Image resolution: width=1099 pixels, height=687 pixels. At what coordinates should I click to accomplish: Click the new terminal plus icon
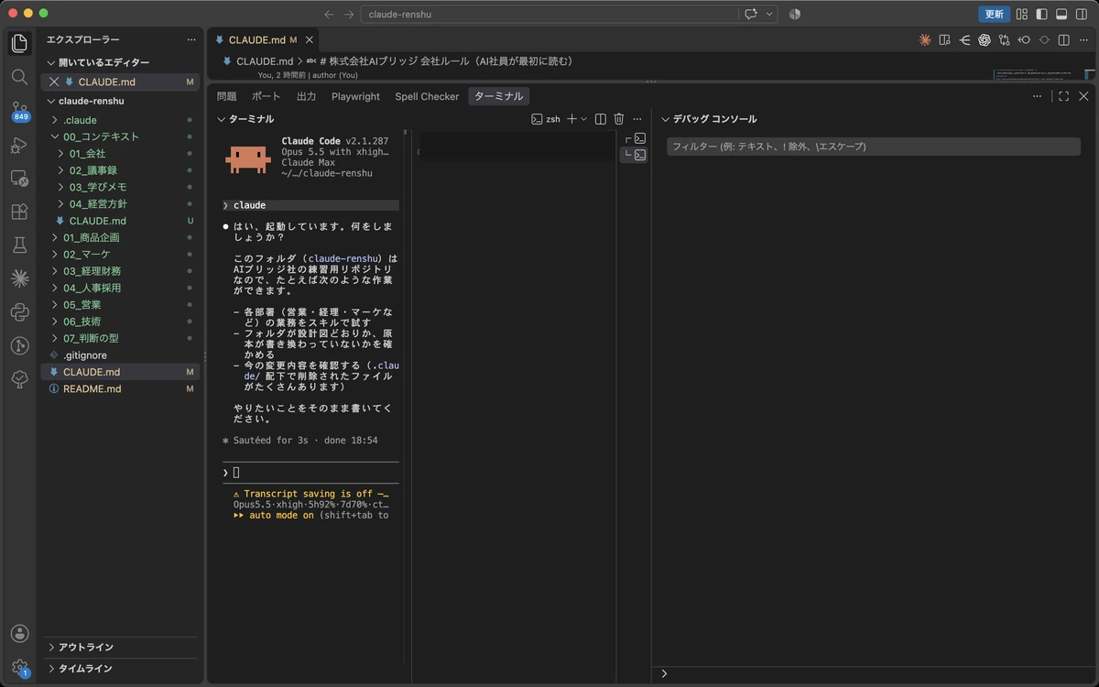(x=571, y=119)
